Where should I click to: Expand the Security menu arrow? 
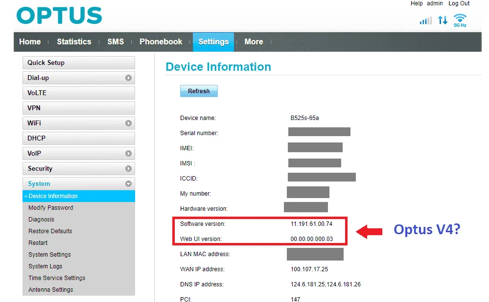pyautogui.click(x=128, y=168)
